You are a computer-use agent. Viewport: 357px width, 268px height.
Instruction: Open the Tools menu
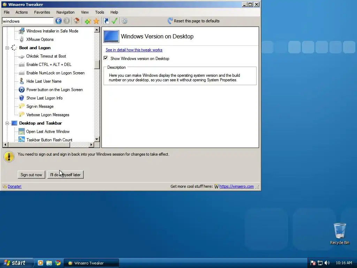tap(99, 12)
